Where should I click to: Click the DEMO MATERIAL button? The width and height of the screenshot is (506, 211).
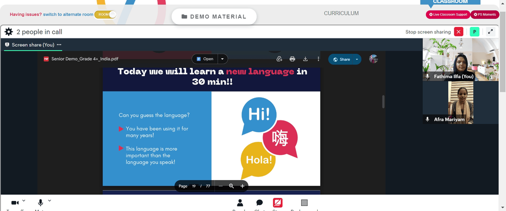coord(214,17)
